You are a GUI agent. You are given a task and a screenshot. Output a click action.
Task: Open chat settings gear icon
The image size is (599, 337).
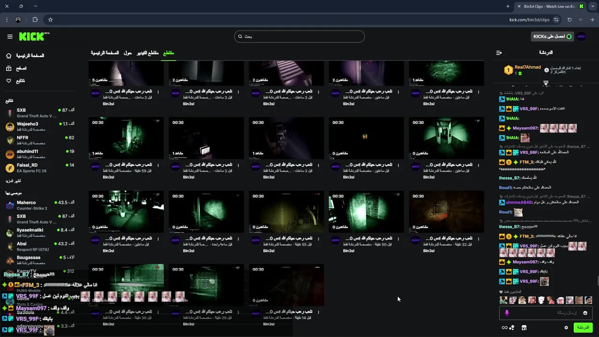pyautogui.click(x=566, y=328)
